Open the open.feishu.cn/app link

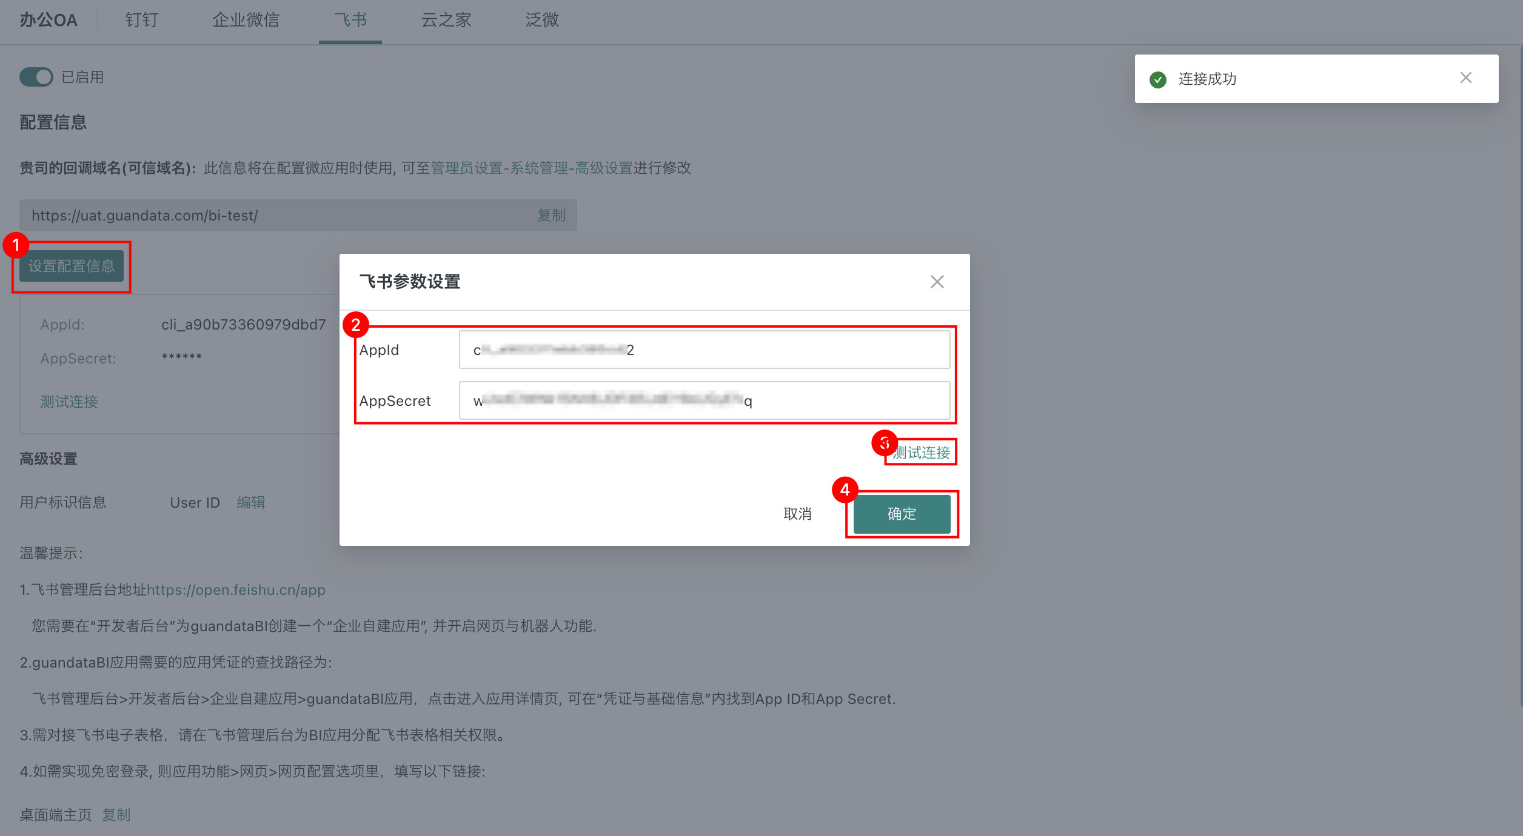coord(236,589)
